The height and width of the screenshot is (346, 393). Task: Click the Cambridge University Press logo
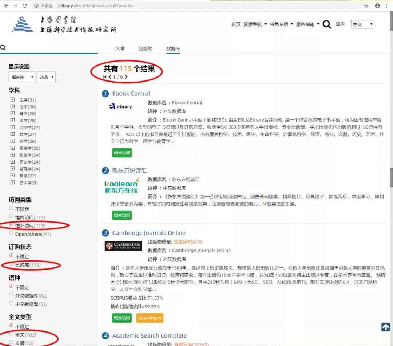pos(123,245)
